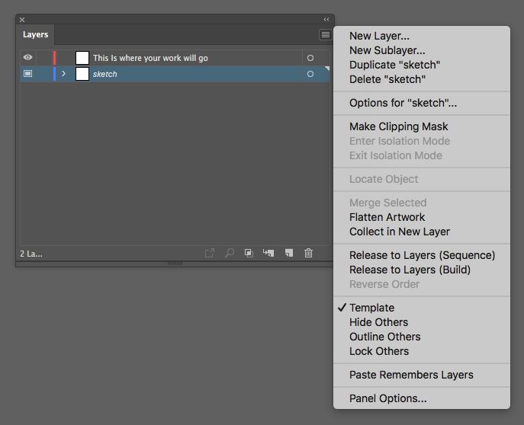Toggle lock column for top layer

[43, 58]
